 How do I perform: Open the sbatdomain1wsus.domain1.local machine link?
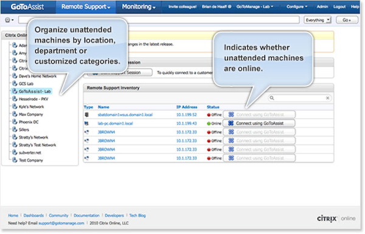coord(125,115)
